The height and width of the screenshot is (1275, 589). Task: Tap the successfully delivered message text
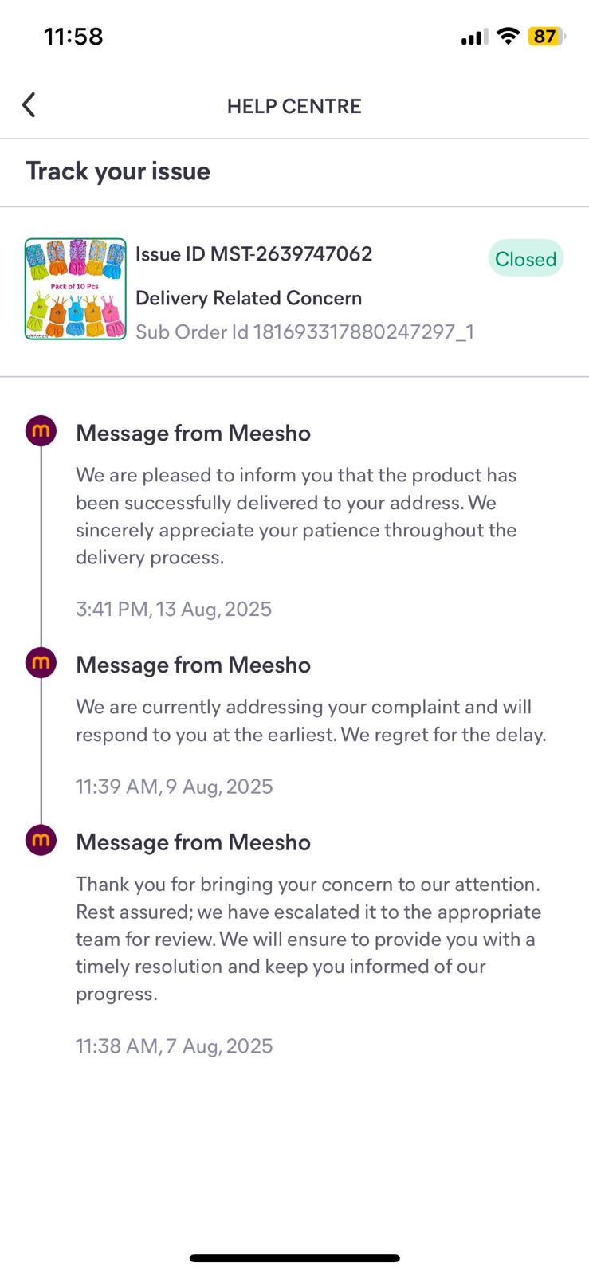(296, 516)
